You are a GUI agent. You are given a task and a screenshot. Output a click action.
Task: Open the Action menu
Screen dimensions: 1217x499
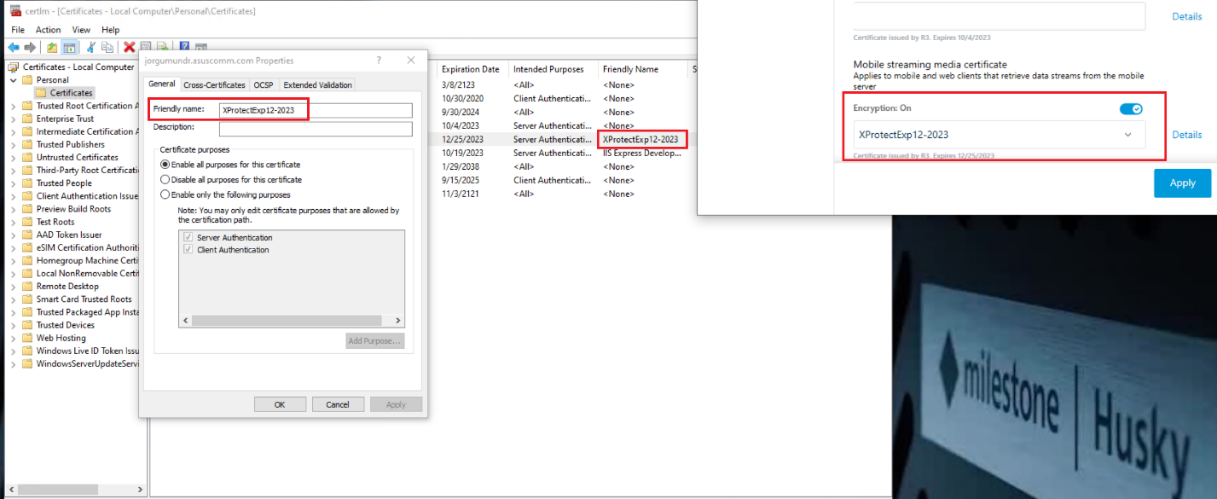click(x=48, y=29)
